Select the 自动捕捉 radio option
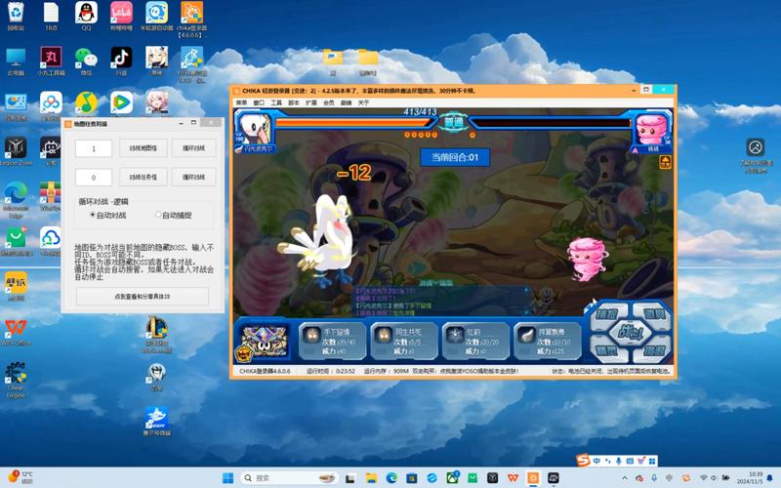Screen dimensions: 781x488 point(158,215)
